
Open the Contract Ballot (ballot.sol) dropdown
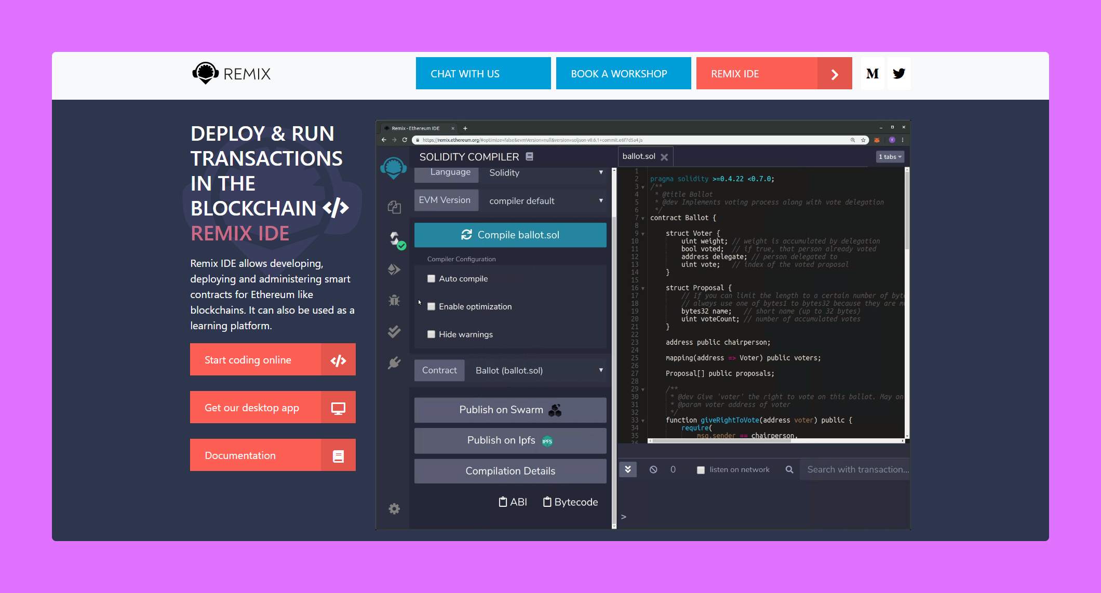(x=535, y=370)
